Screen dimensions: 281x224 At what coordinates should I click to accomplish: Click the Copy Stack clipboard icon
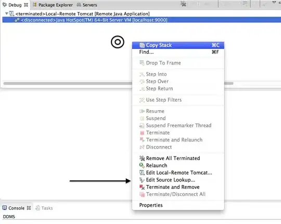tap(142, 45)
